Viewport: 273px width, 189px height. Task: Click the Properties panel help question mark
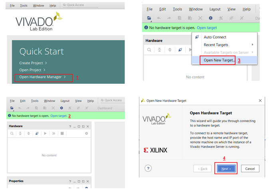click(x=70, y=181)
